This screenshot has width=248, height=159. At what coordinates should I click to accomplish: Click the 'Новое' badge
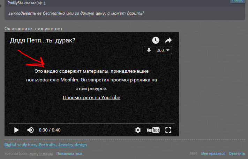[x=237, y=1]
